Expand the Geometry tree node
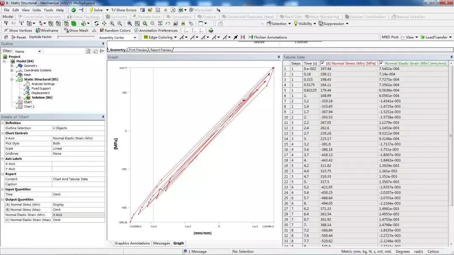This screenshot has width=454, height=255. click(x=12, y=66)
